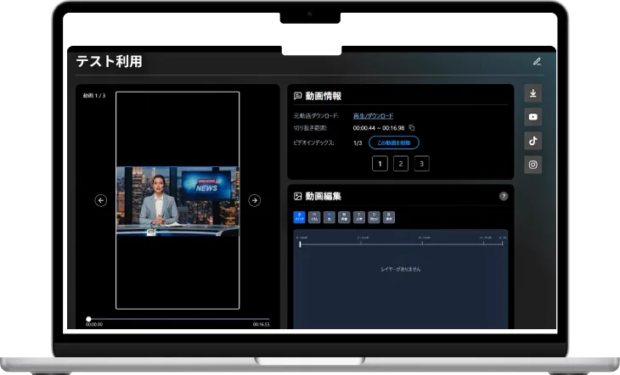Open help icon in 動画編集 panel

pyautogui.click(x=504, y=196)
